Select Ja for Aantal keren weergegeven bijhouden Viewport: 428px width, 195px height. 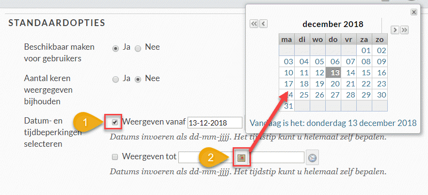point(116,80)
